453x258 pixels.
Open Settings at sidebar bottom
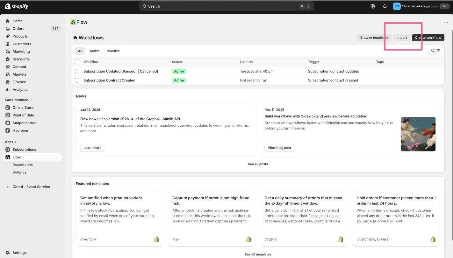(19, 253)
